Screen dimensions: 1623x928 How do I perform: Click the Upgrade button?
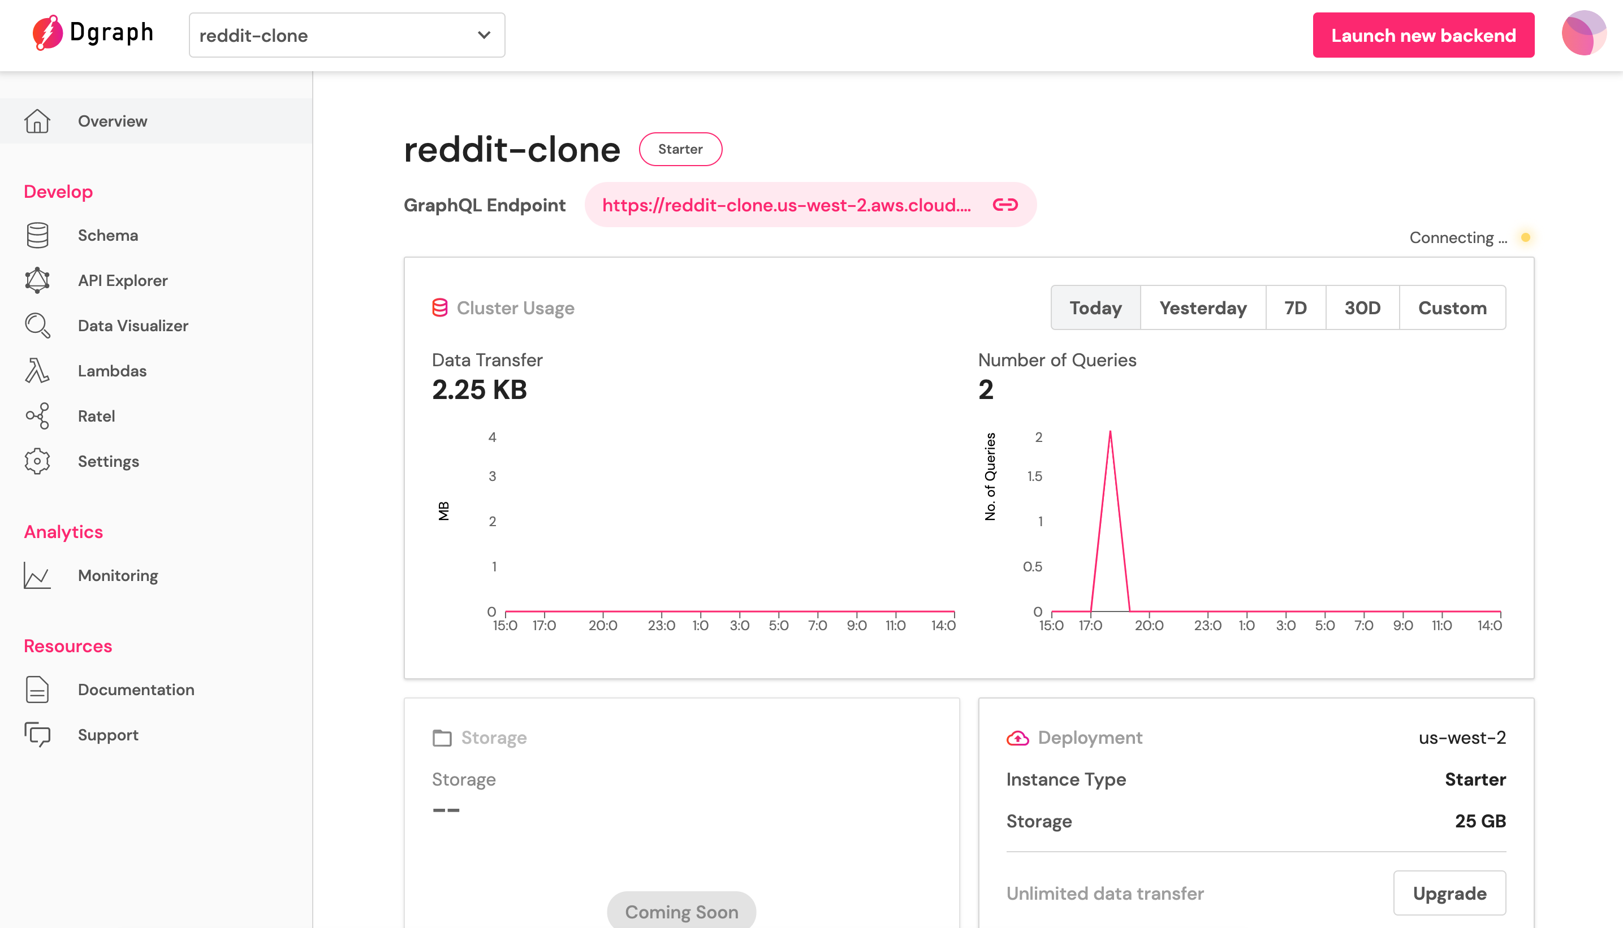click(1449, 893)
